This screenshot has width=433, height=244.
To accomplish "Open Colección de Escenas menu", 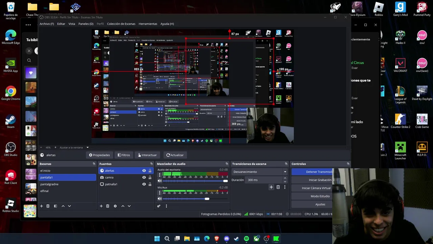I will coord(121,24).
